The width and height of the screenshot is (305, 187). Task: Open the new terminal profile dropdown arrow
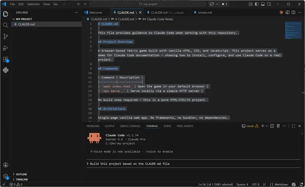click(266, 126)
